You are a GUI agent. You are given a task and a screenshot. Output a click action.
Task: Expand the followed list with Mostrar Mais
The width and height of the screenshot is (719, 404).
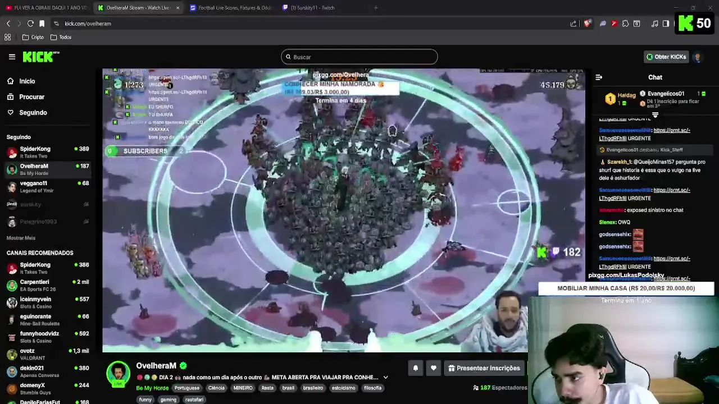tap(21, 238)
